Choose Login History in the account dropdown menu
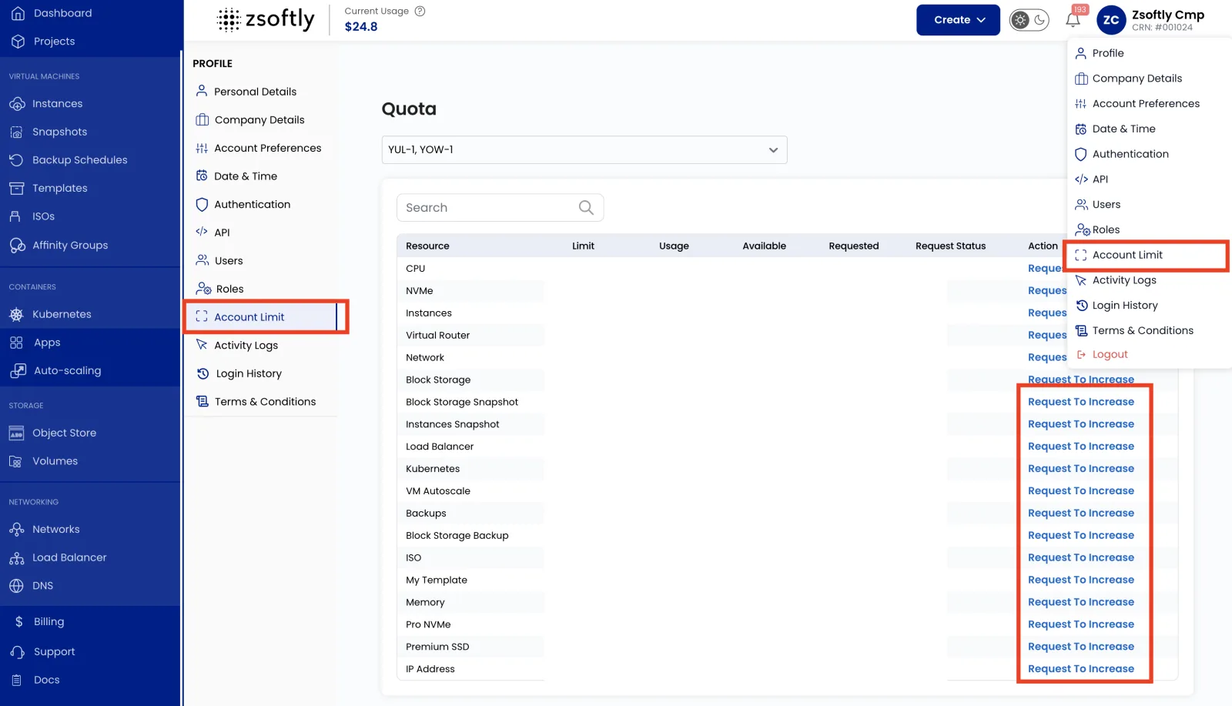The height and width of the screenshot is (706, 1232). pyautogui.click(x=1116, y=306)
